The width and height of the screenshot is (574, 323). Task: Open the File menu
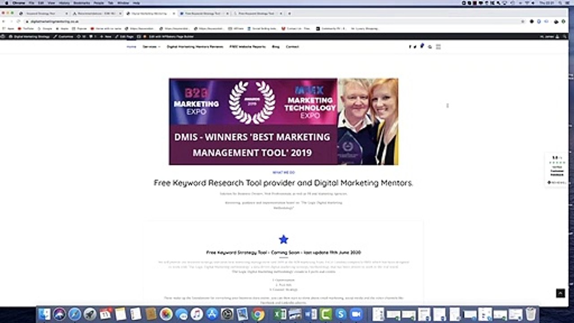coord(31,3)
